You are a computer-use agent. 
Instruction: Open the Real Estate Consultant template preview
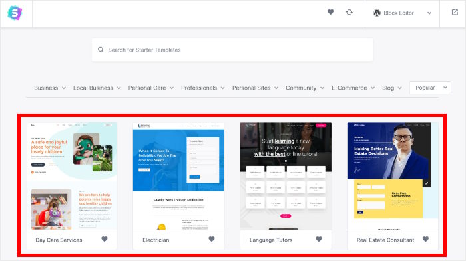tap(393, 176)
